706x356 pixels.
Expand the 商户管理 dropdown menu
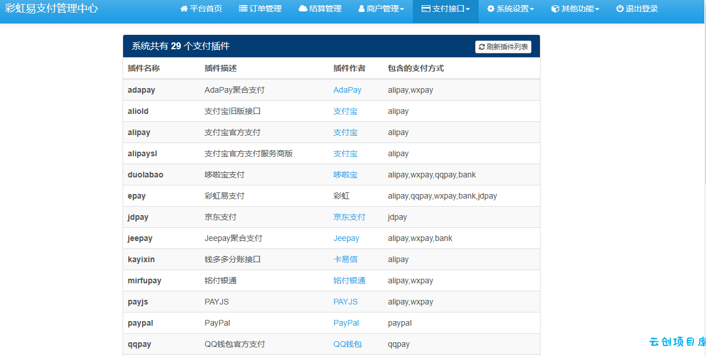click(x=381, y=9)
